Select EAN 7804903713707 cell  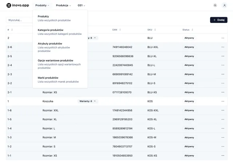coord(122,147)
